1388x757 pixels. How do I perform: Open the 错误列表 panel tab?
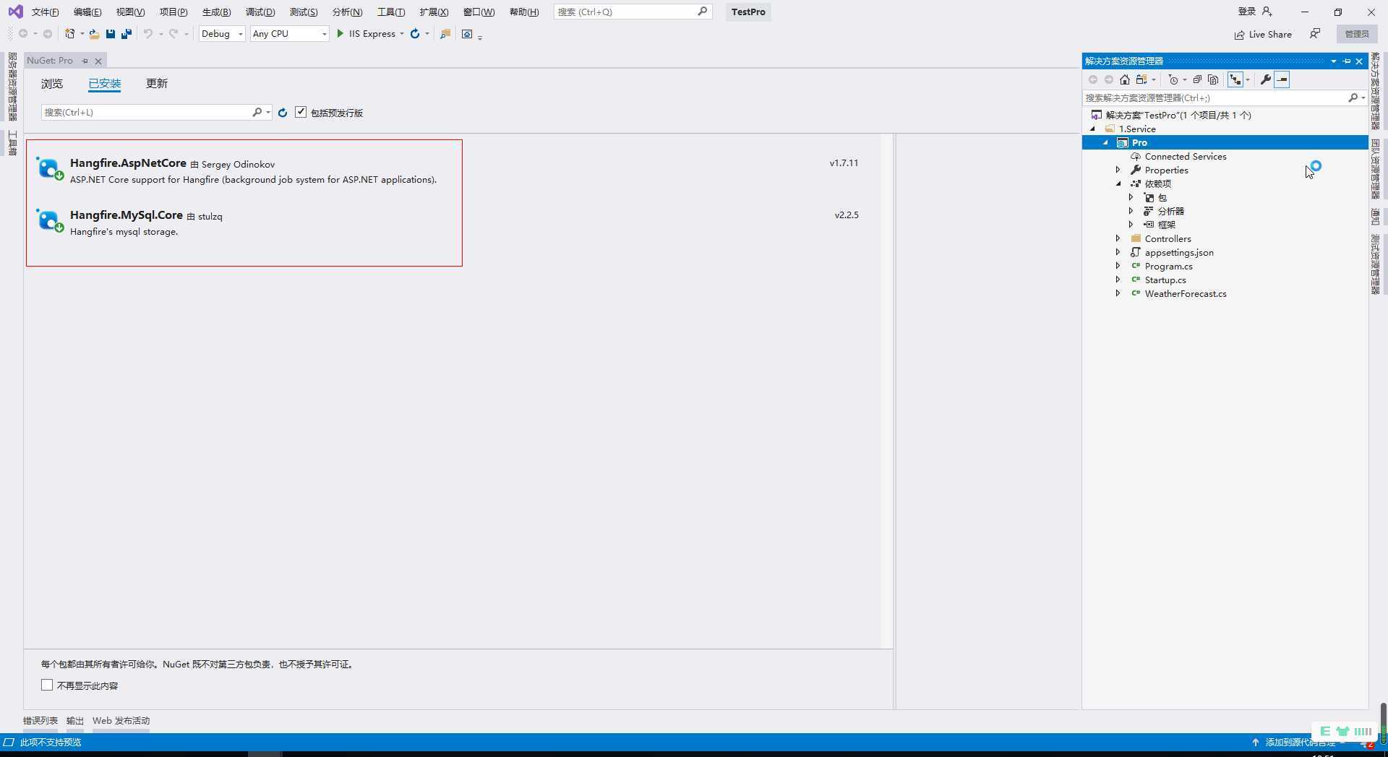(40, 720)
